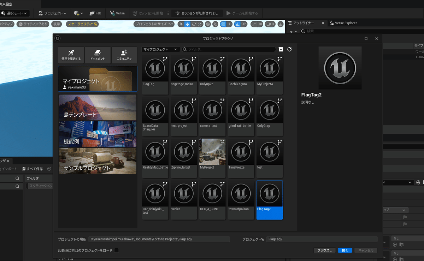Click the Save All icon in content browser

pos(32,169)
